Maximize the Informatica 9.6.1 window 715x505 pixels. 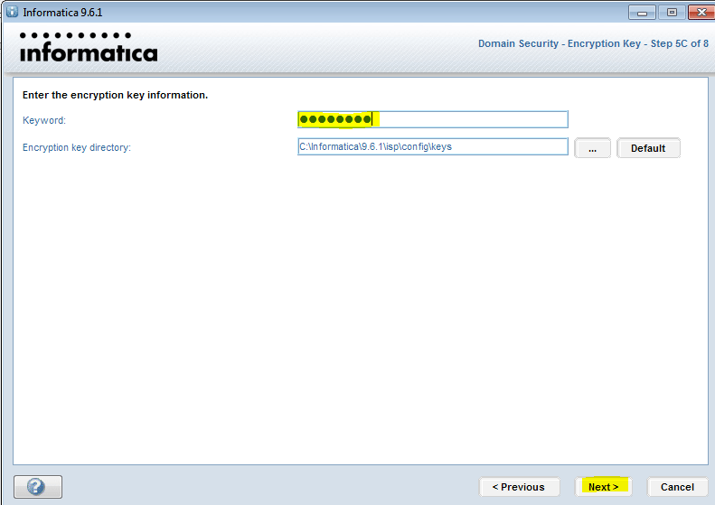[x=672, y=13]
